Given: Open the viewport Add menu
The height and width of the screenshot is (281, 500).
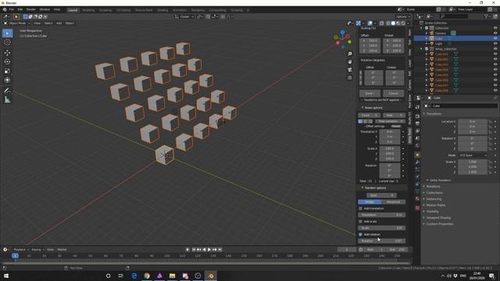Looking at the screenshot, I should click(x=59, y=23).
